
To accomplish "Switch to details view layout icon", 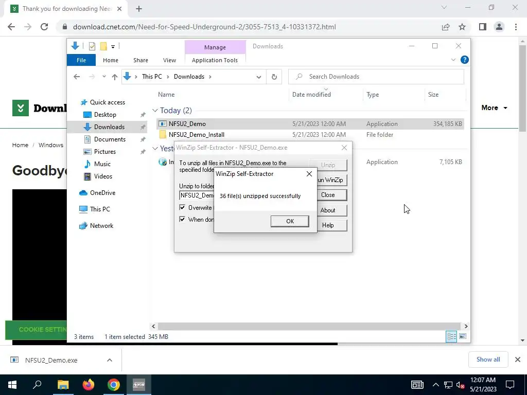I will point(451,336).
